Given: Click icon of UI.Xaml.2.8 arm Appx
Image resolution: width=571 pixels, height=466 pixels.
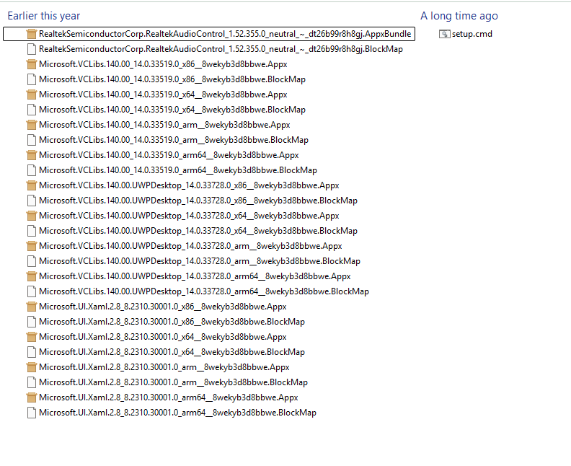Looking at the screenshot, I should [32, 367].
